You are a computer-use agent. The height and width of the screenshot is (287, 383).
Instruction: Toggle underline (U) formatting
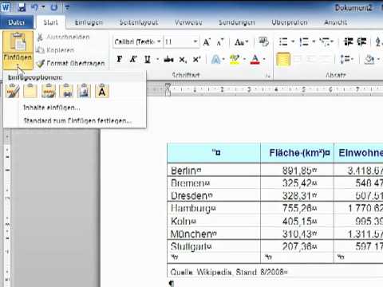click(x=148, y=59)
